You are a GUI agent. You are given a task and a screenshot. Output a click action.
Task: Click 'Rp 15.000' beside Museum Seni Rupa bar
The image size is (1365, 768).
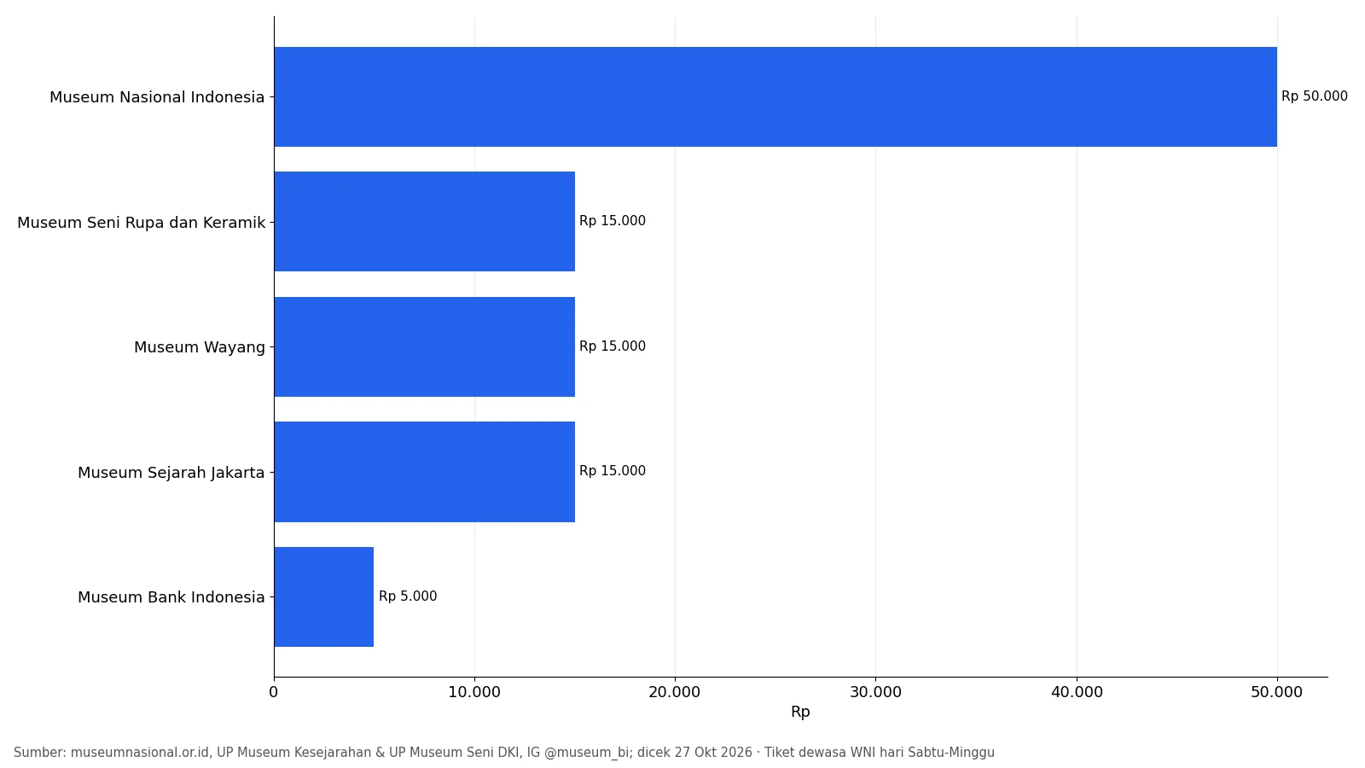[613, 221]
